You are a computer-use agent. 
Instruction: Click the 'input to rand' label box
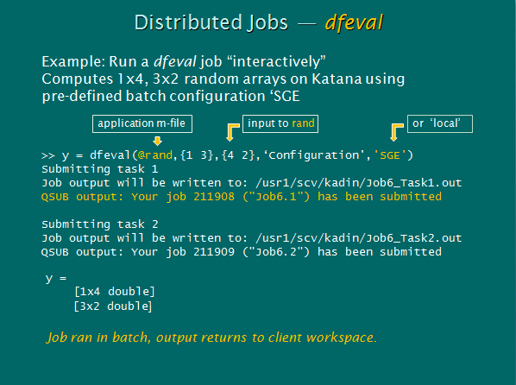(280, 123)
